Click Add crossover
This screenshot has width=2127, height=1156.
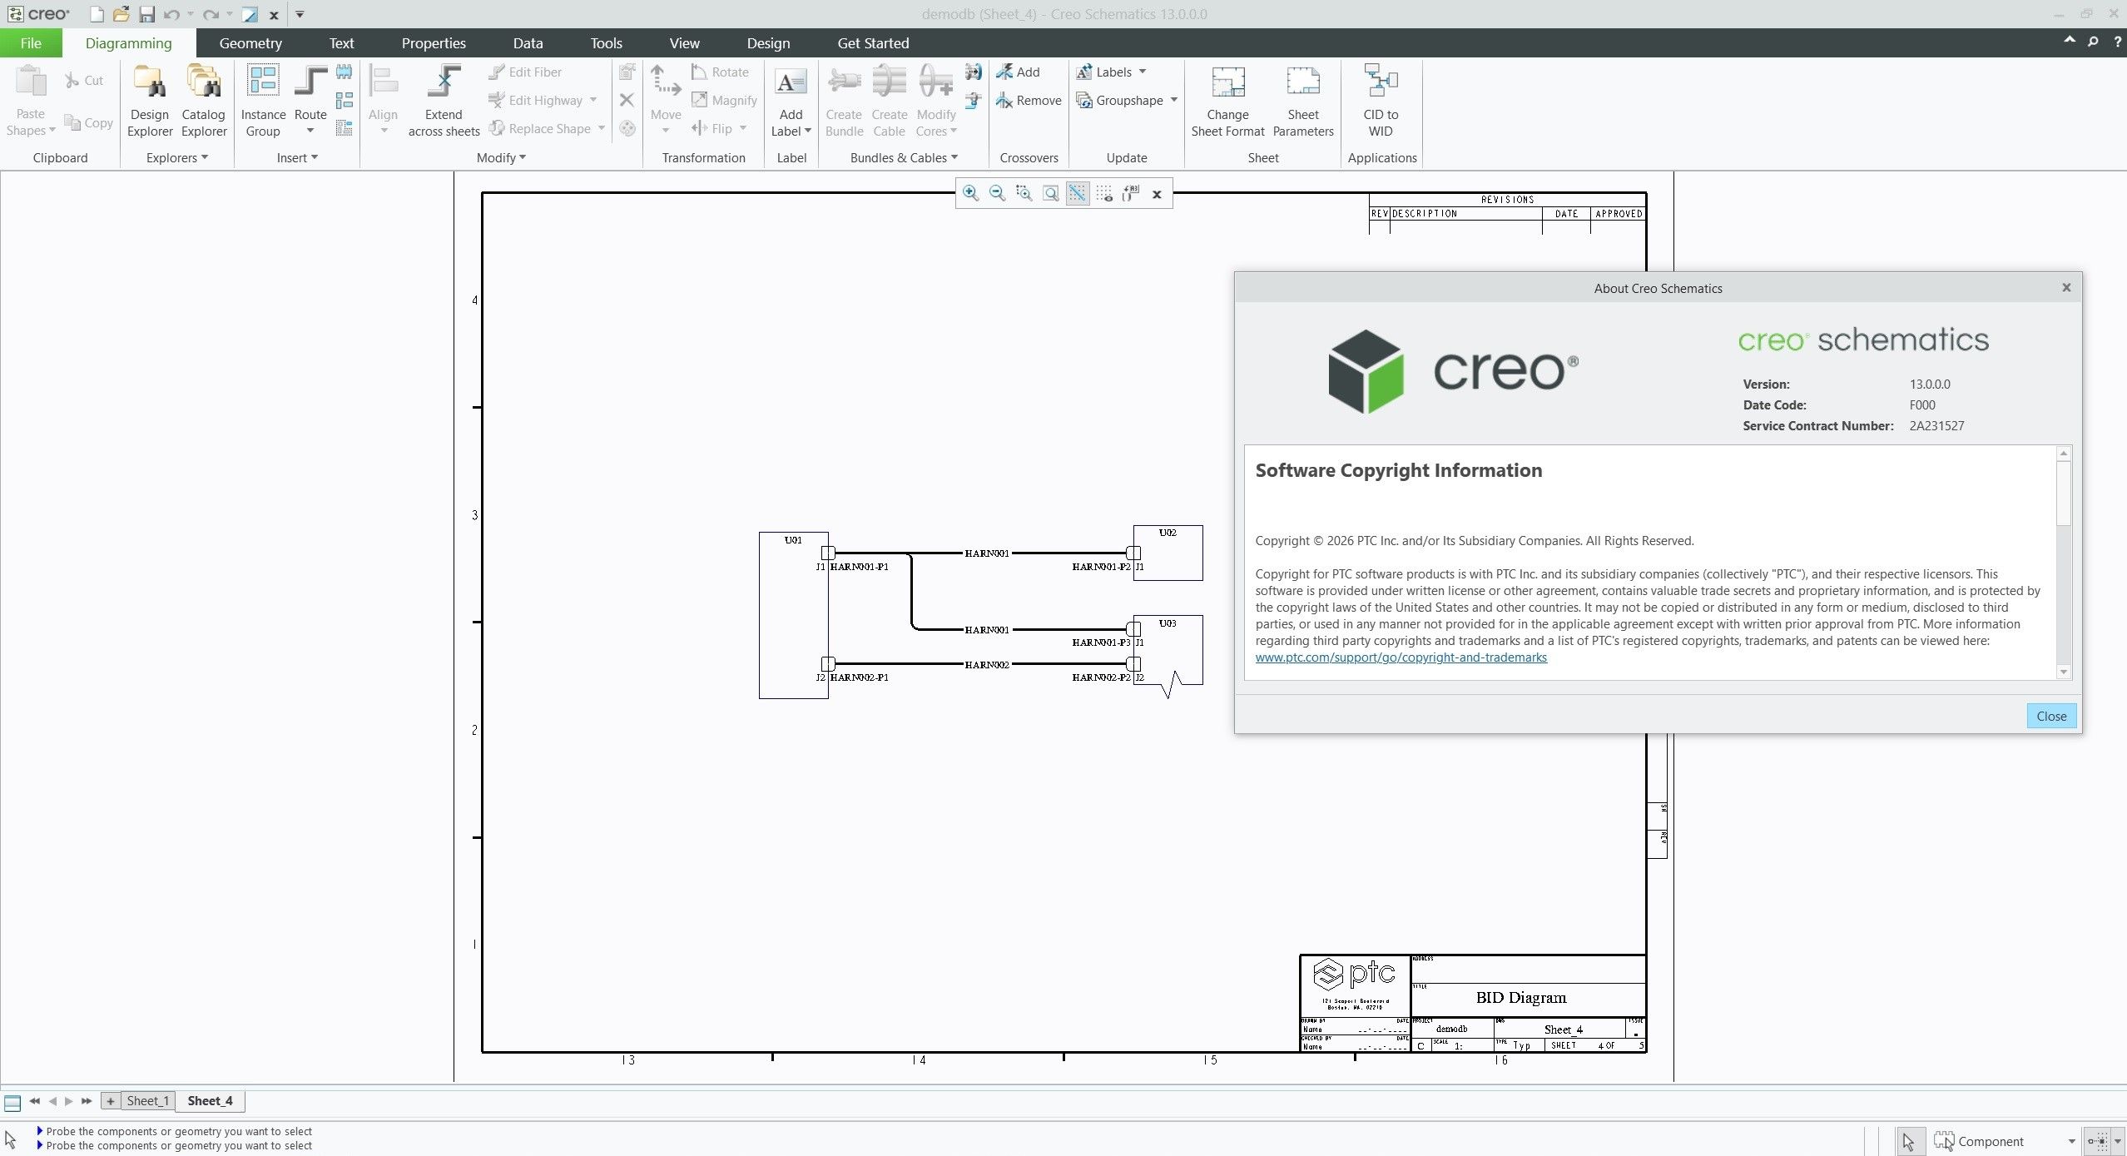click(1019, 72)
